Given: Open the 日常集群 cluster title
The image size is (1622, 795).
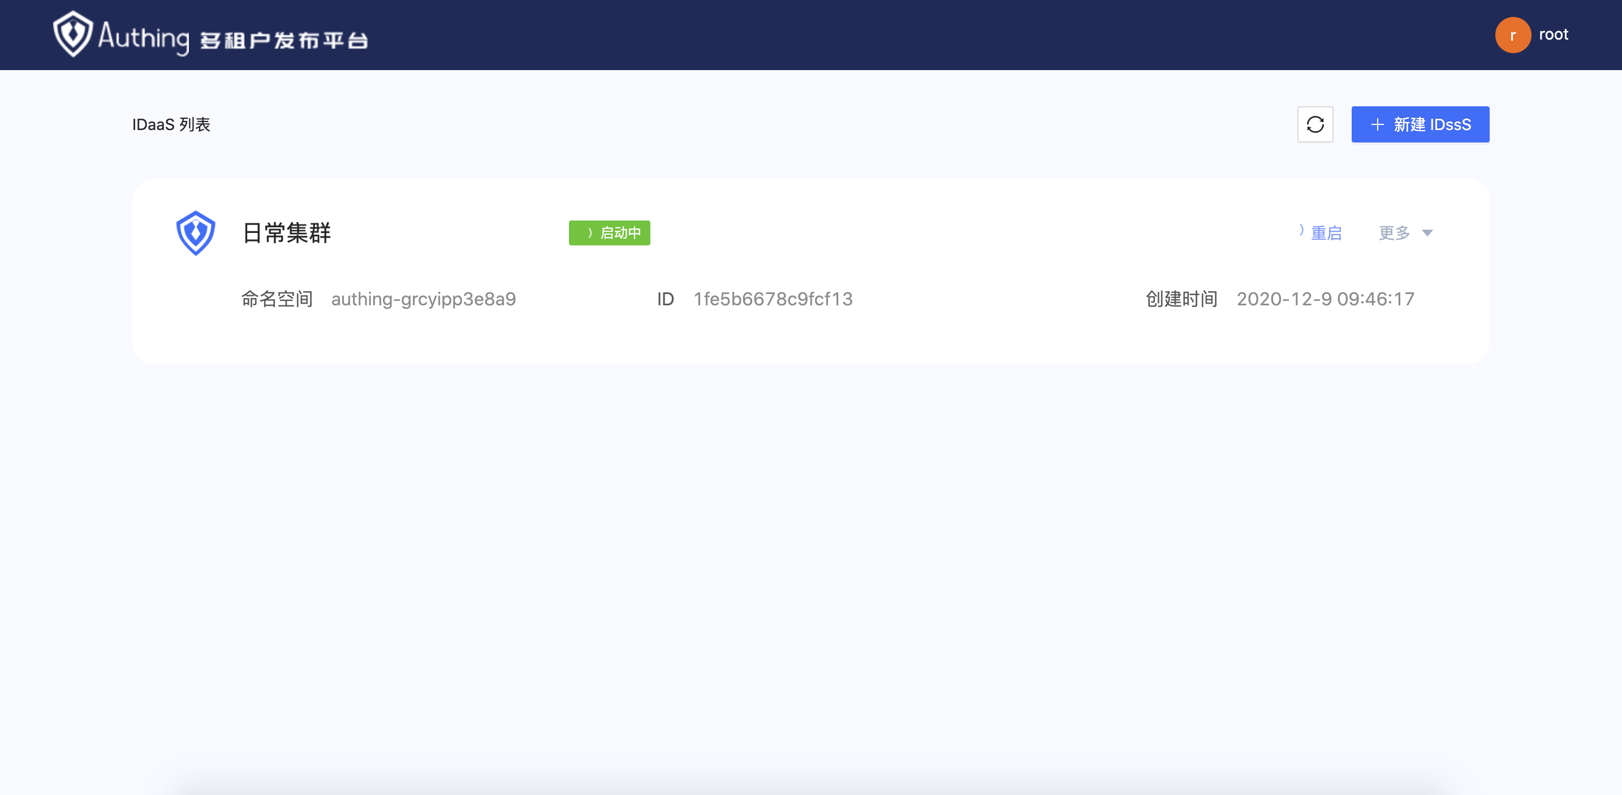Looking at the screenshot, I should 287,233.
